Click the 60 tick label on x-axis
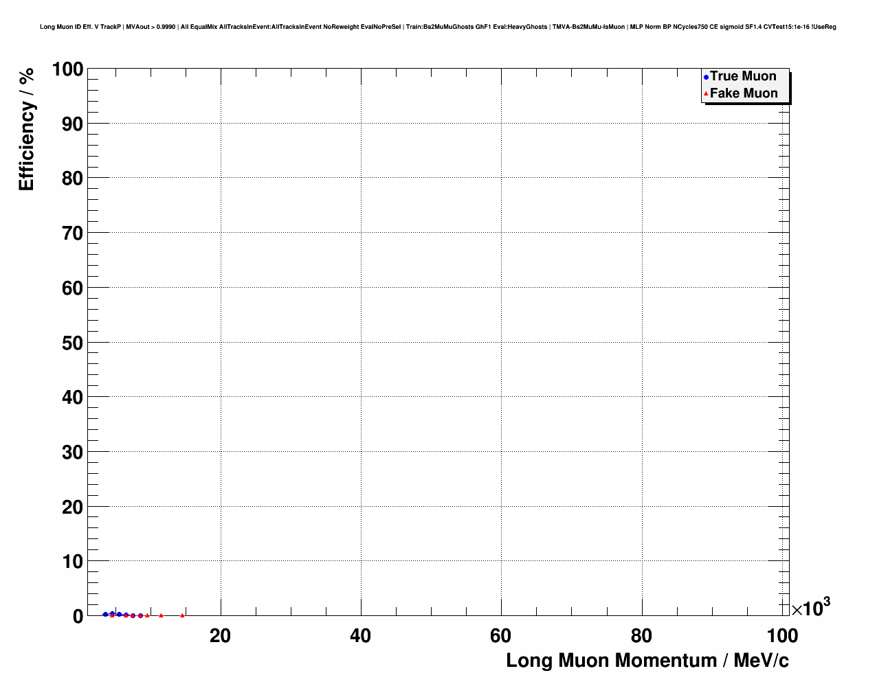877x684 pixels. 500,636
